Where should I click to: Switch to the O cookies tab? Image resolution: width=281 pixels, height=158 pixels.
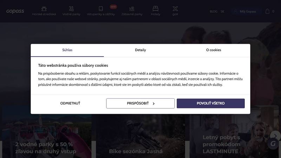click(214, 50)
